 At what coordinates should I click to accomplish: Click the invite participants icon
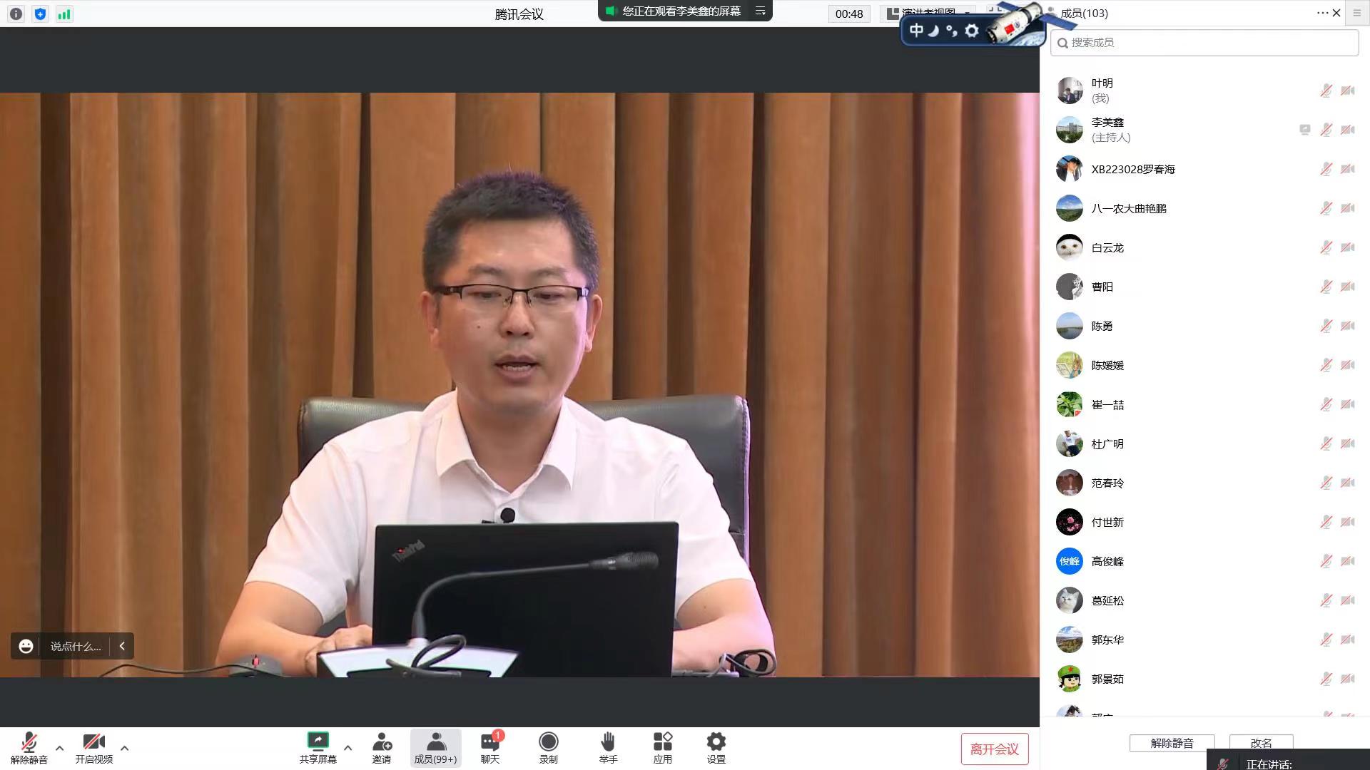click(382, 743)
